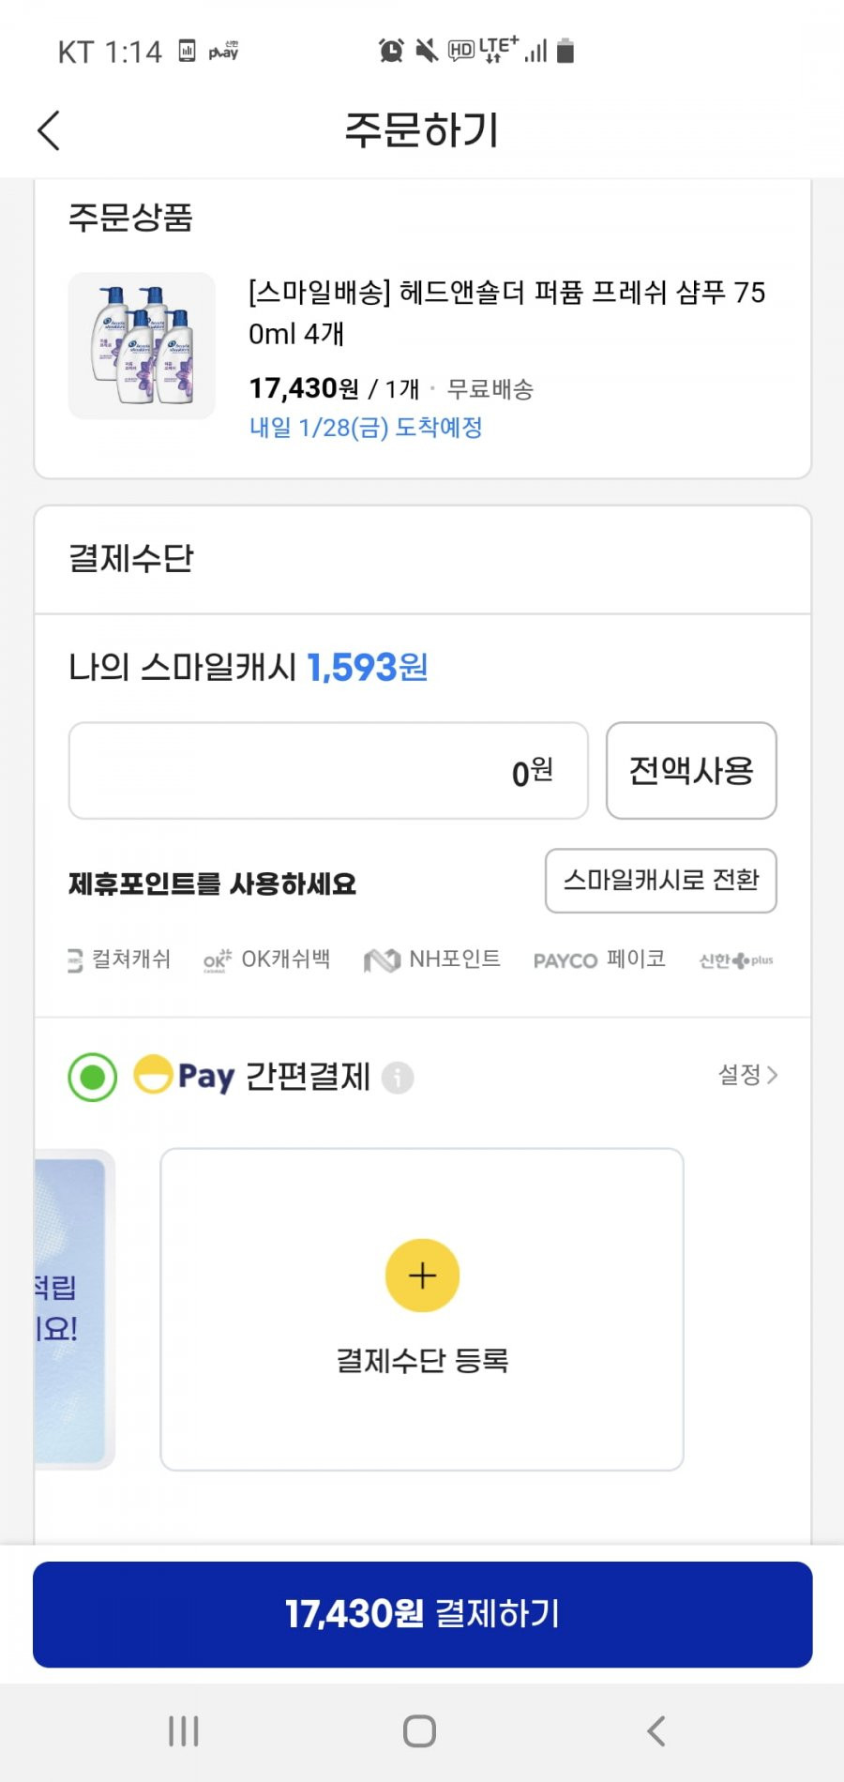Image resolution: width=844 pixels, height=1782 pixels.
Task: Open the Smile Pay info icon
Action: point(398,1078)
